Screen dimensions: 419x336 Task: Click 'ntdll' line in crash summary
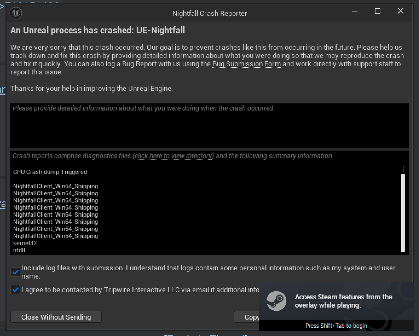coord(19,250)
